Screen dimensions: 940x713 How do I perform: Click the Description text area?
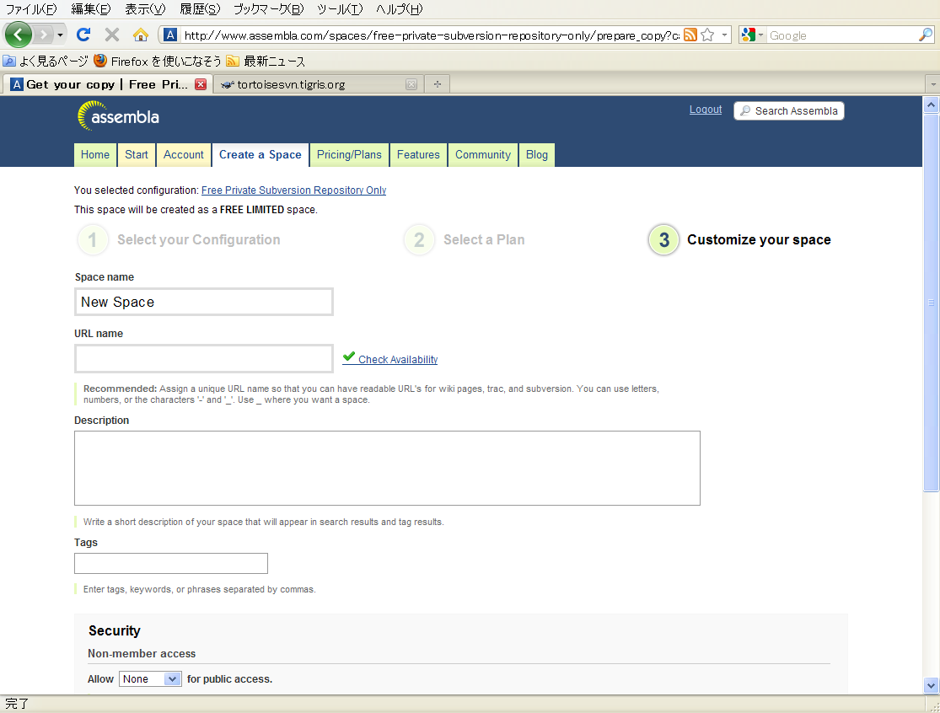(387, 468)
